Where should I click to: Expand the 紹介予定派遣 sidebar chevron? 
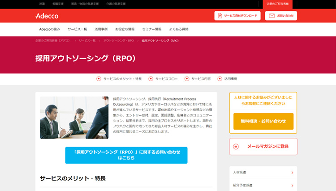[292, 185]
